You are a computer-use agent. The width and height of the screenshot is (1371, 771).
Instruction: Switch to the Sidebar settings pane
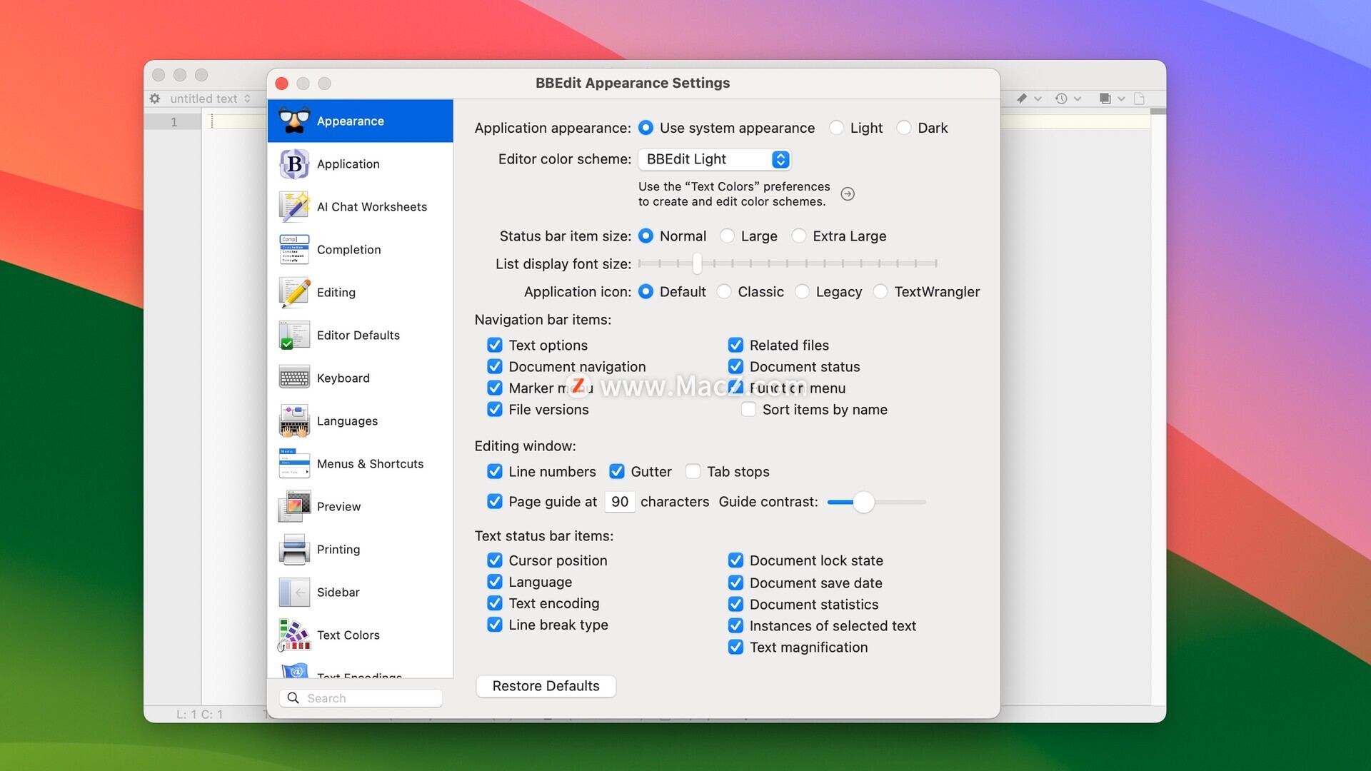click(x=360, y=592)
